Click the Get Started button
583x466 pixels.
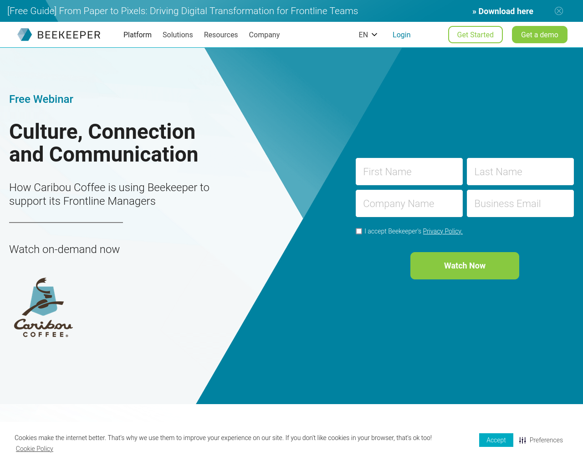tap(476, 35)
